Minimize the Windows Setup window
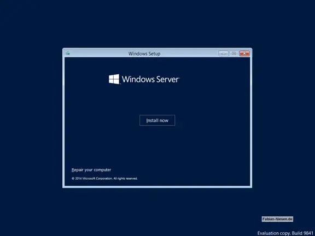315x236 pixels. [224, 54]
